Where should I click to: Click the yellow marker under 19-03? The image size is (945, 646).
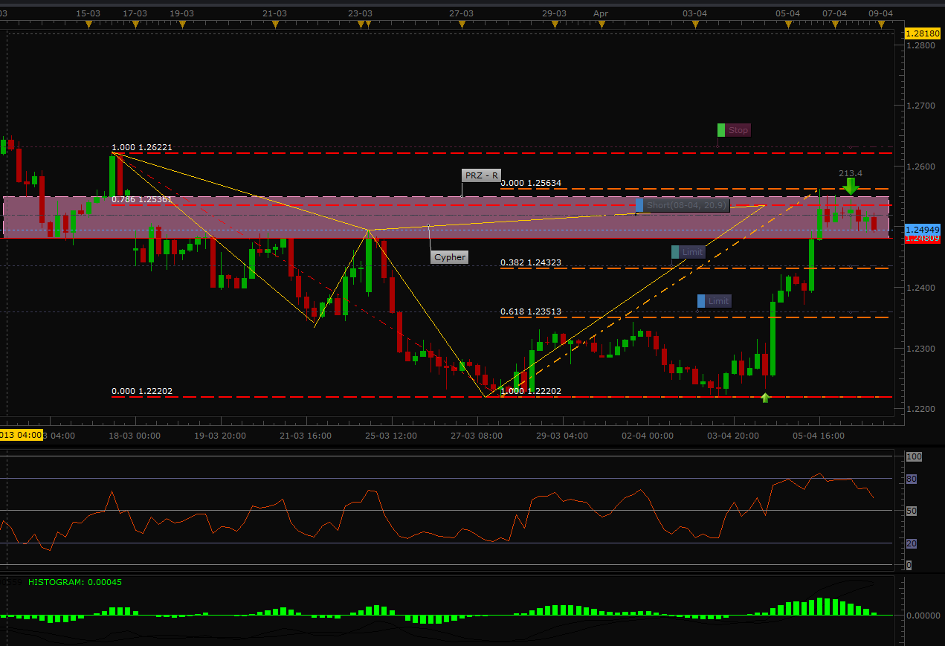click(181, 25)
